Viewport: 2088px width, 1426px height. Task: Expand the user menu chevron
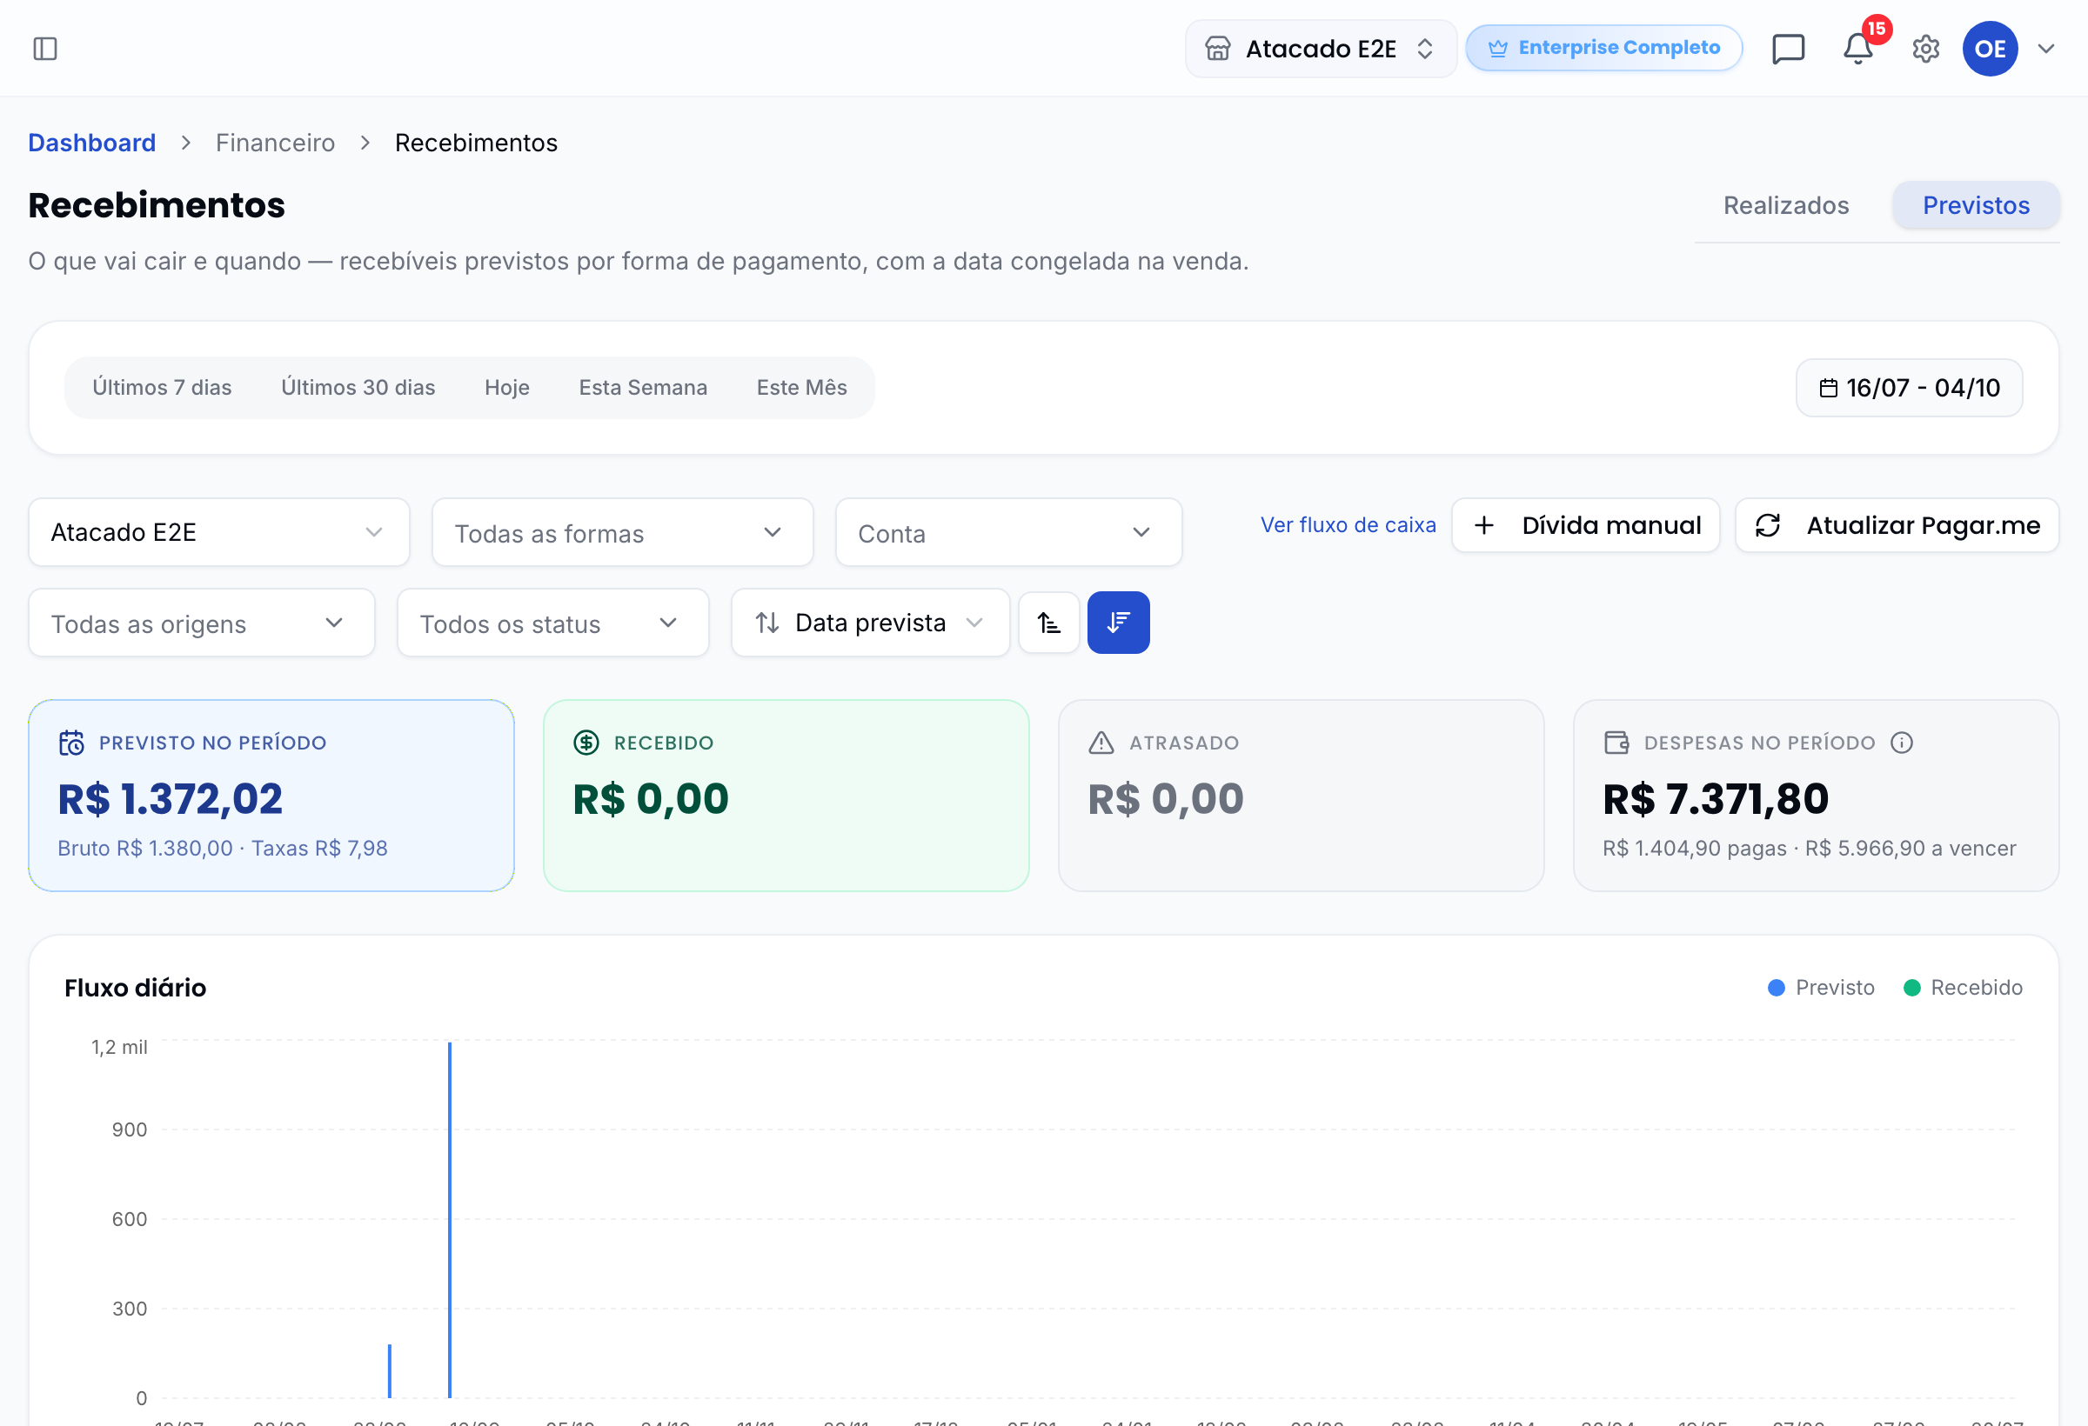pyautogui.click(x=2045, y=49)
